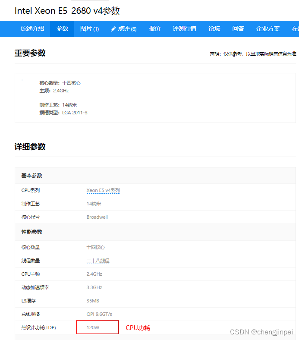Follow the Xeon E5 v4系列 link
This screenshot has height=340, width=299.
103,190
